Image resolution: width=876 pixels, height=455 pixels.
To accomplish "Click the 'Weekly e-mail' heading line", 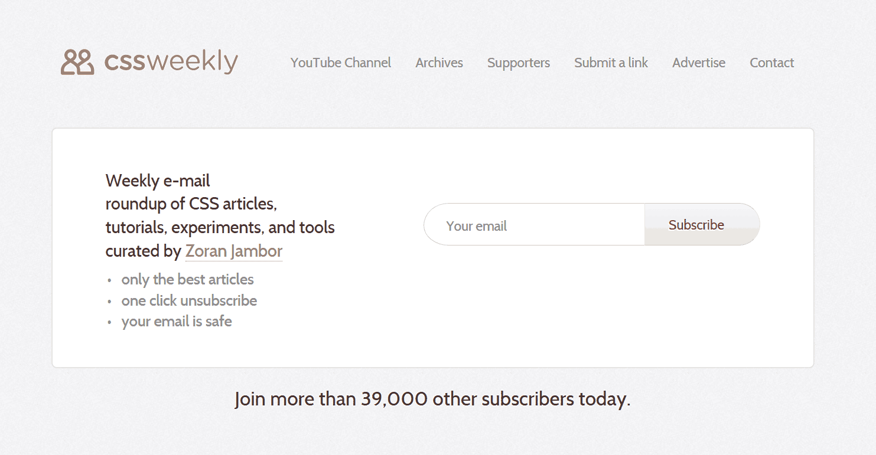I will [158, 181].
